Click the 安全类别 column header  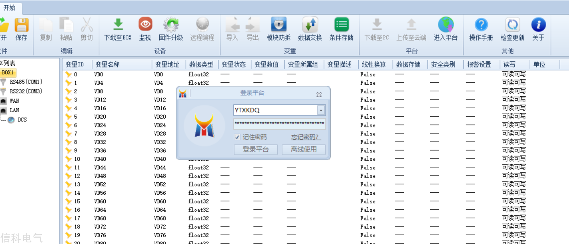pyautogui.click(x=446, y=64)
